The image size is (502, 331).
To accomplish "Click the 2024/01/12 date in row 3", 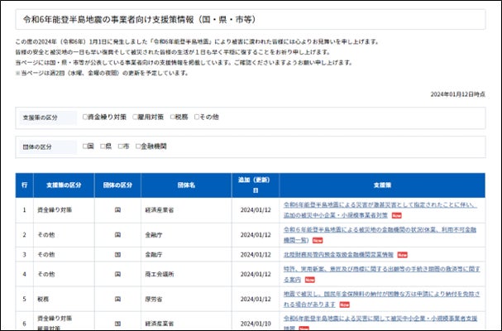I will tap(256, 255).
